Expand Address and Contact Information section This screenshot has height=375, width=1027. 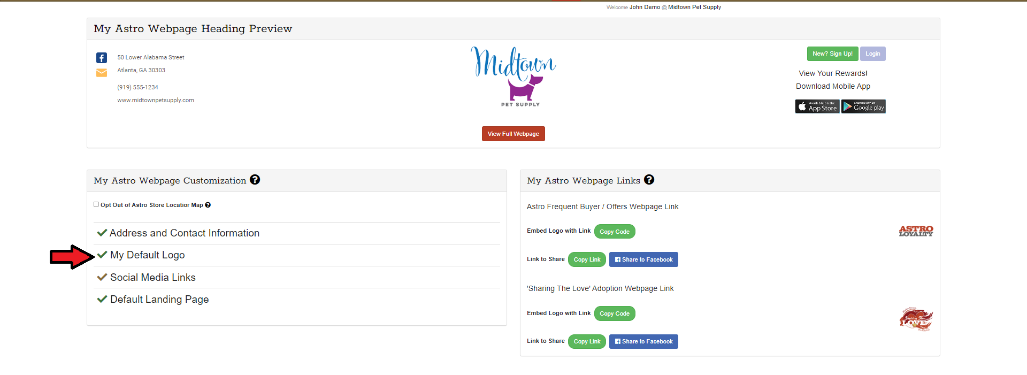184,233
